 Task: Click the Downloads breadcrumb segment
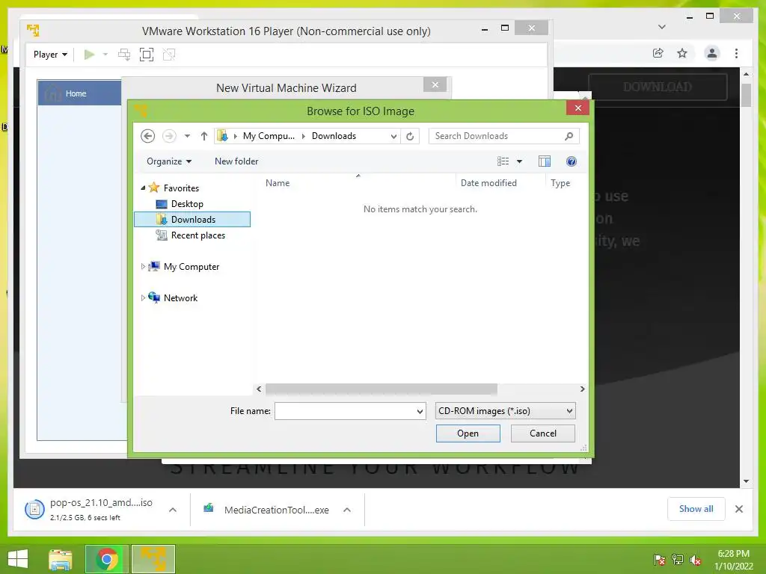(x=334, y=136)
